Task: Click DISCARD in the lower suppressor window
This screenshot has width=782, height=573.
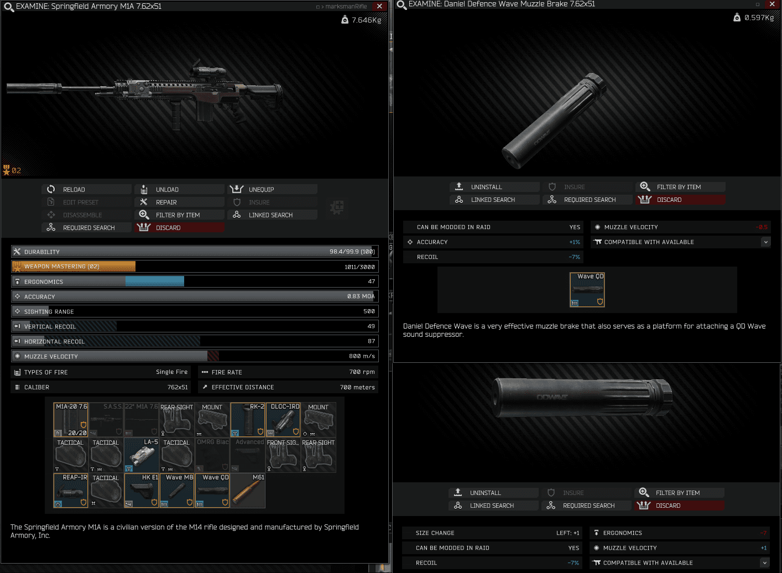Action: [x=679, y=506]
